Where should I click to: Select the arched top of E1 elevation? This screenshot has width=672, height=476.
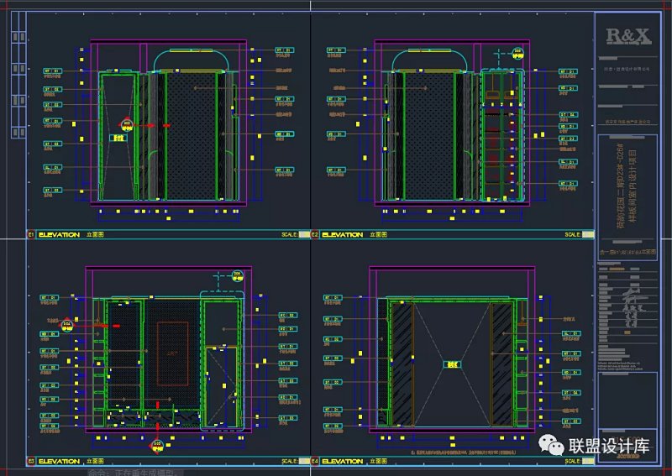pyautogui.click(x=192, y=55)
